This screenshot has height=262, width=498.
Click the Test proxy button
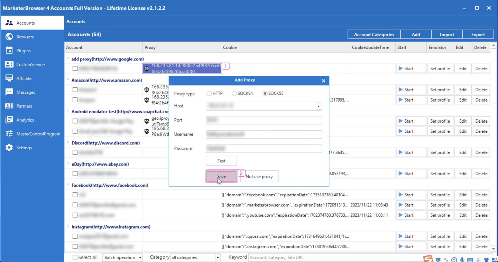221,161
